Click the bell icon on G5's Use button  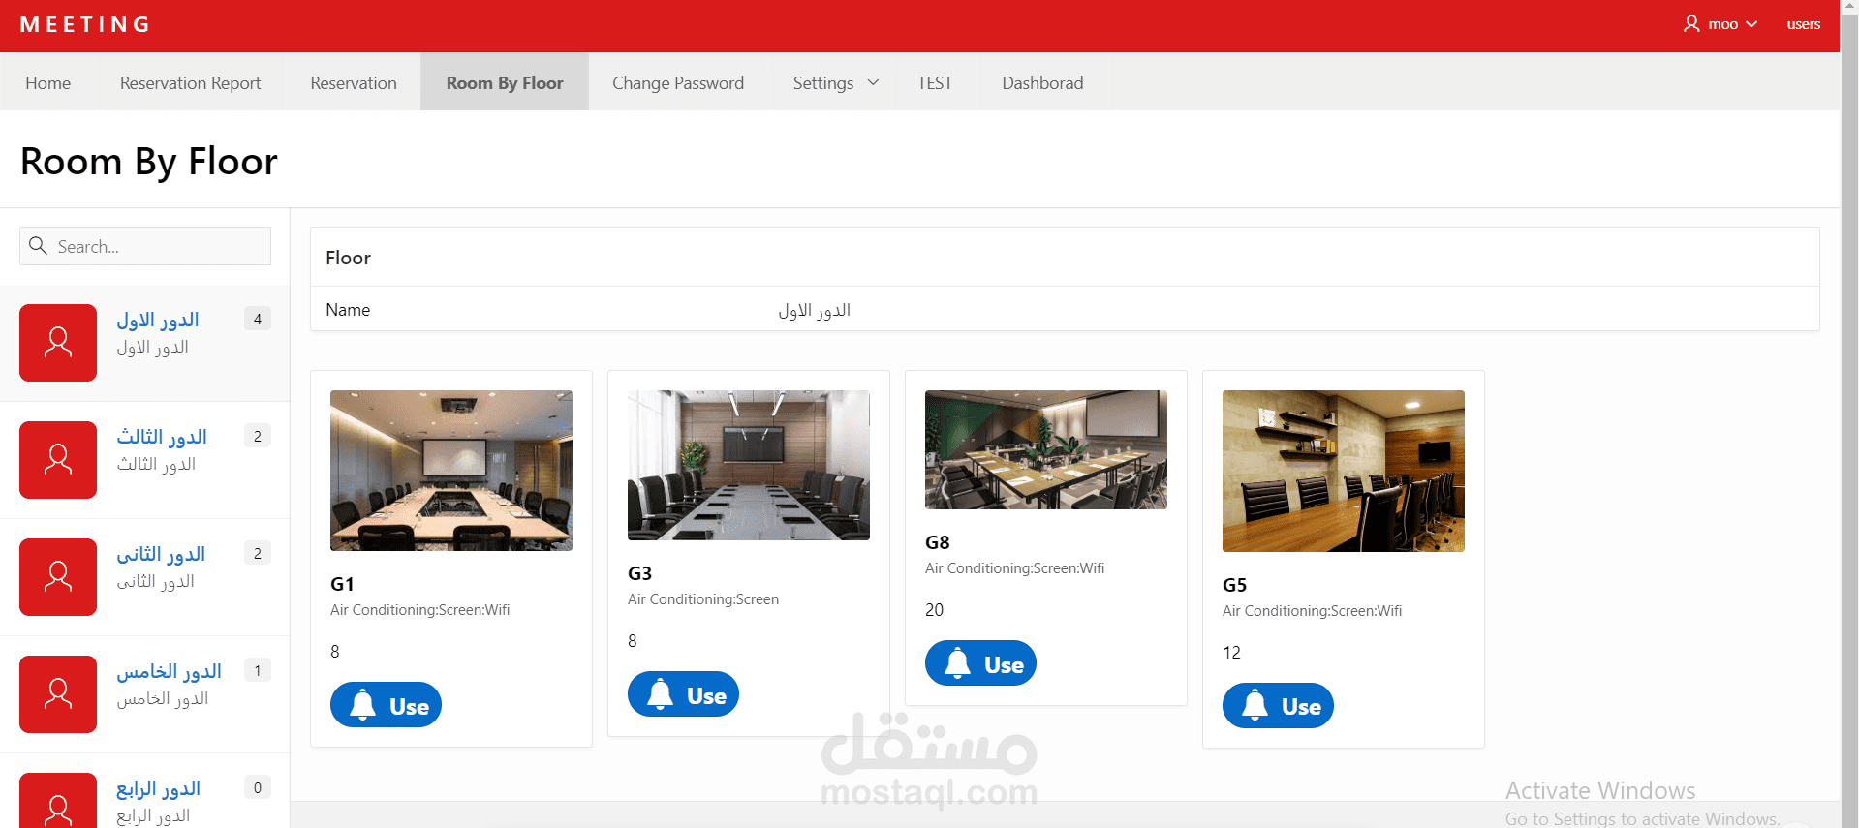(x=1255, y=705)
